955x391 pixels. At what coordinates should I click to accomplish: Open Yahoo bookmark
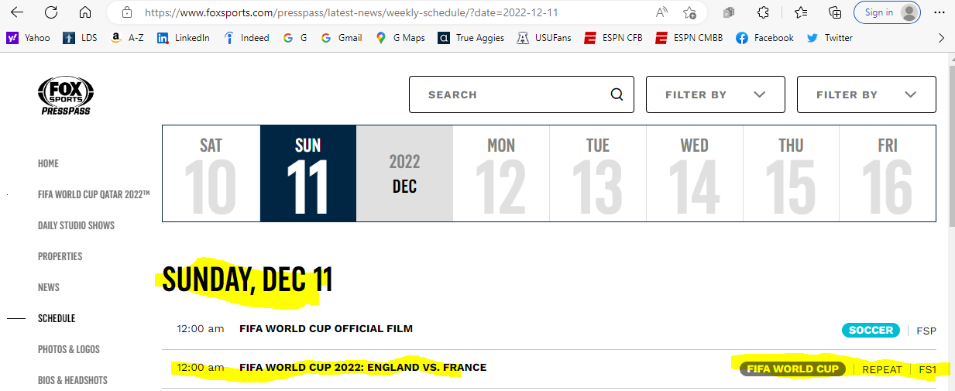28,38
